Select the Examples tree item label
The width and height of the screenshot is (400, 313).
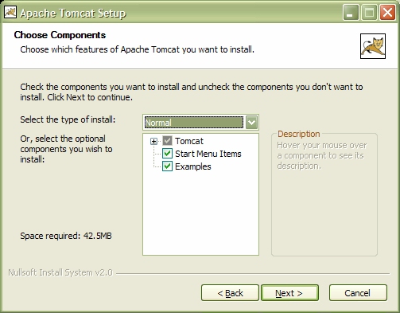[x=193, y=166]
